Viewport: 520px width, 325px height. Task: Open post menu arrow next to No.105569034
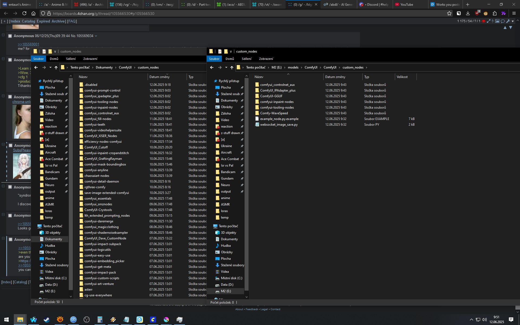point(96,36)
